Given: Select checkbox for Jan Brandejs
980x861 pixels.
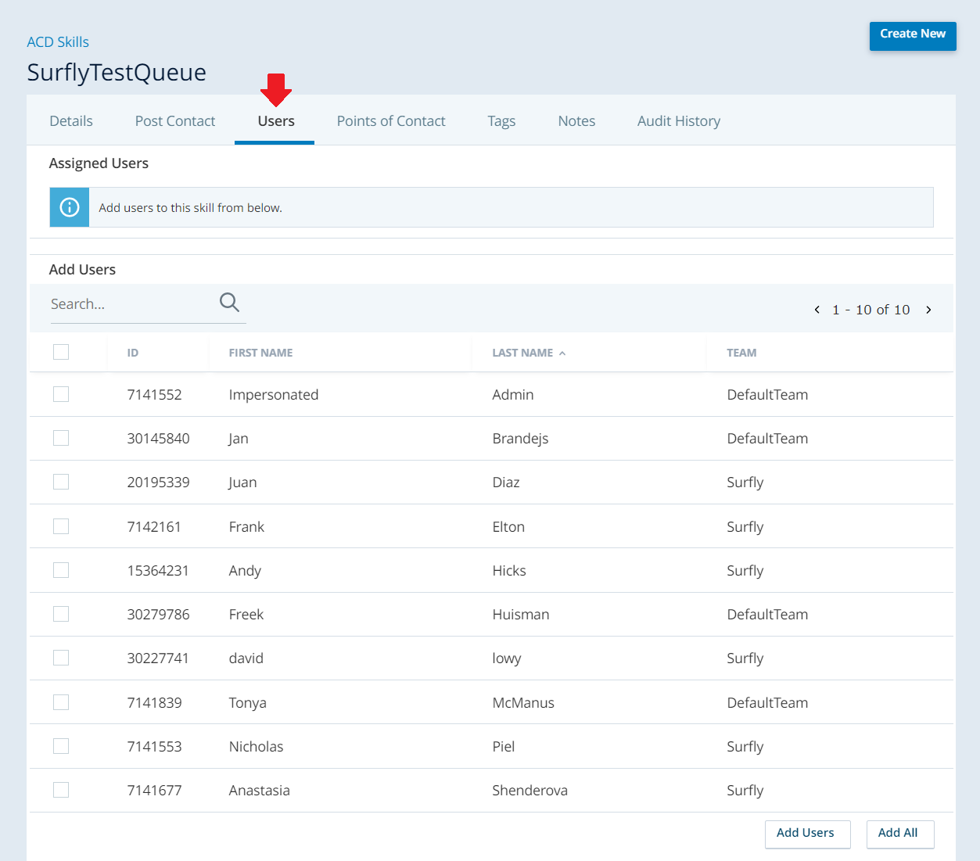Looking at the screenshot, I should tap(61, 438).
